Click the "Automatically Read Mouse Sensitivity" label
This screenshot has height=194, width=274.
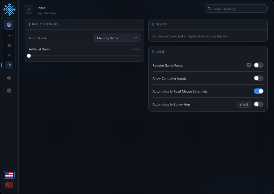pyautogui.click(x=180, y=91)
